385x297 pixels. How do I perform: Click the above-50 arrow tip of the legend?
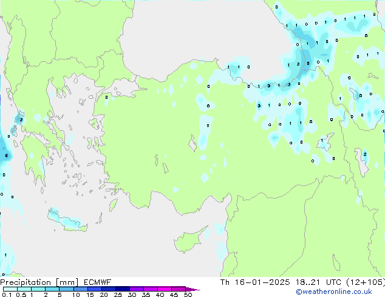(192, 289)
